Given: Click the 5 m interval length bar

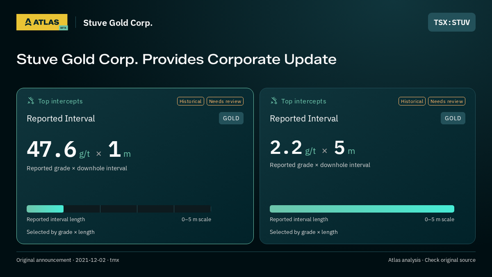Looking at the screenshot, I should (362, 209).
